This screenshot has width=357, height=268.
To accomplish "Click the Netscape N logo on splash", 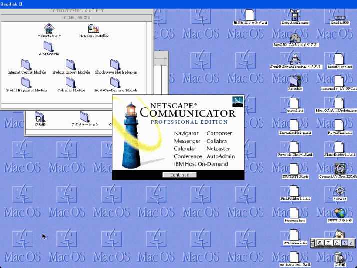I will (237, 102).
